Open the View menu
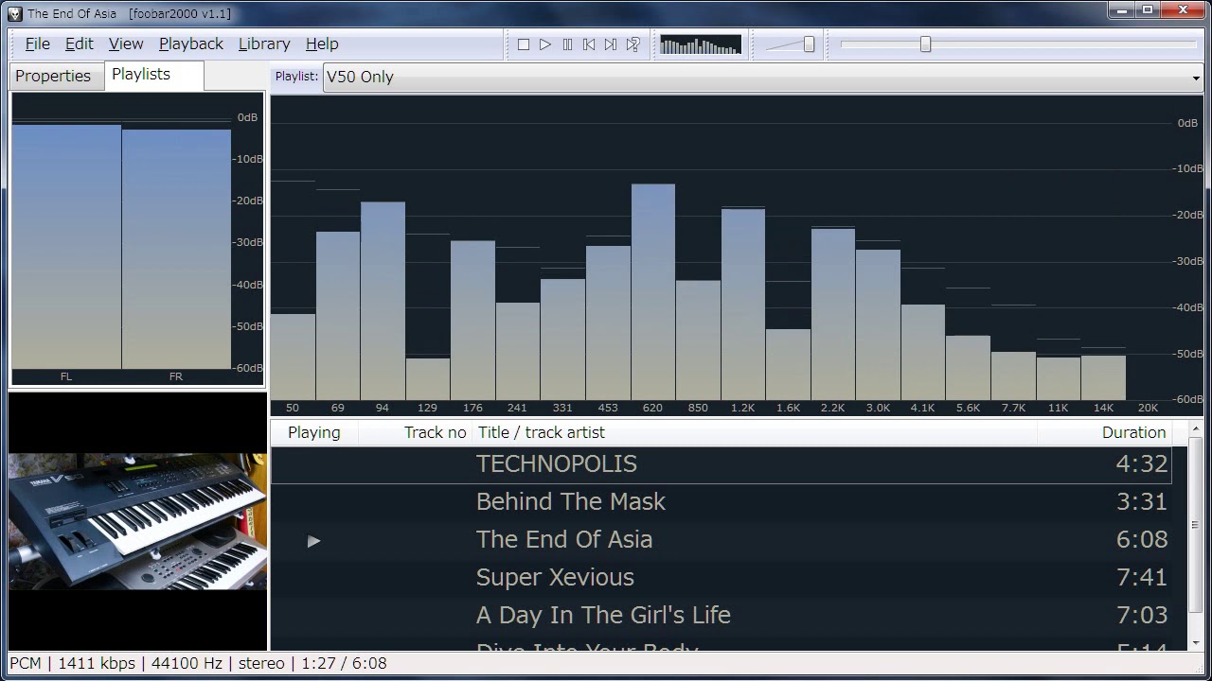Screen dimensions: 1212x681 coord(126,44)
